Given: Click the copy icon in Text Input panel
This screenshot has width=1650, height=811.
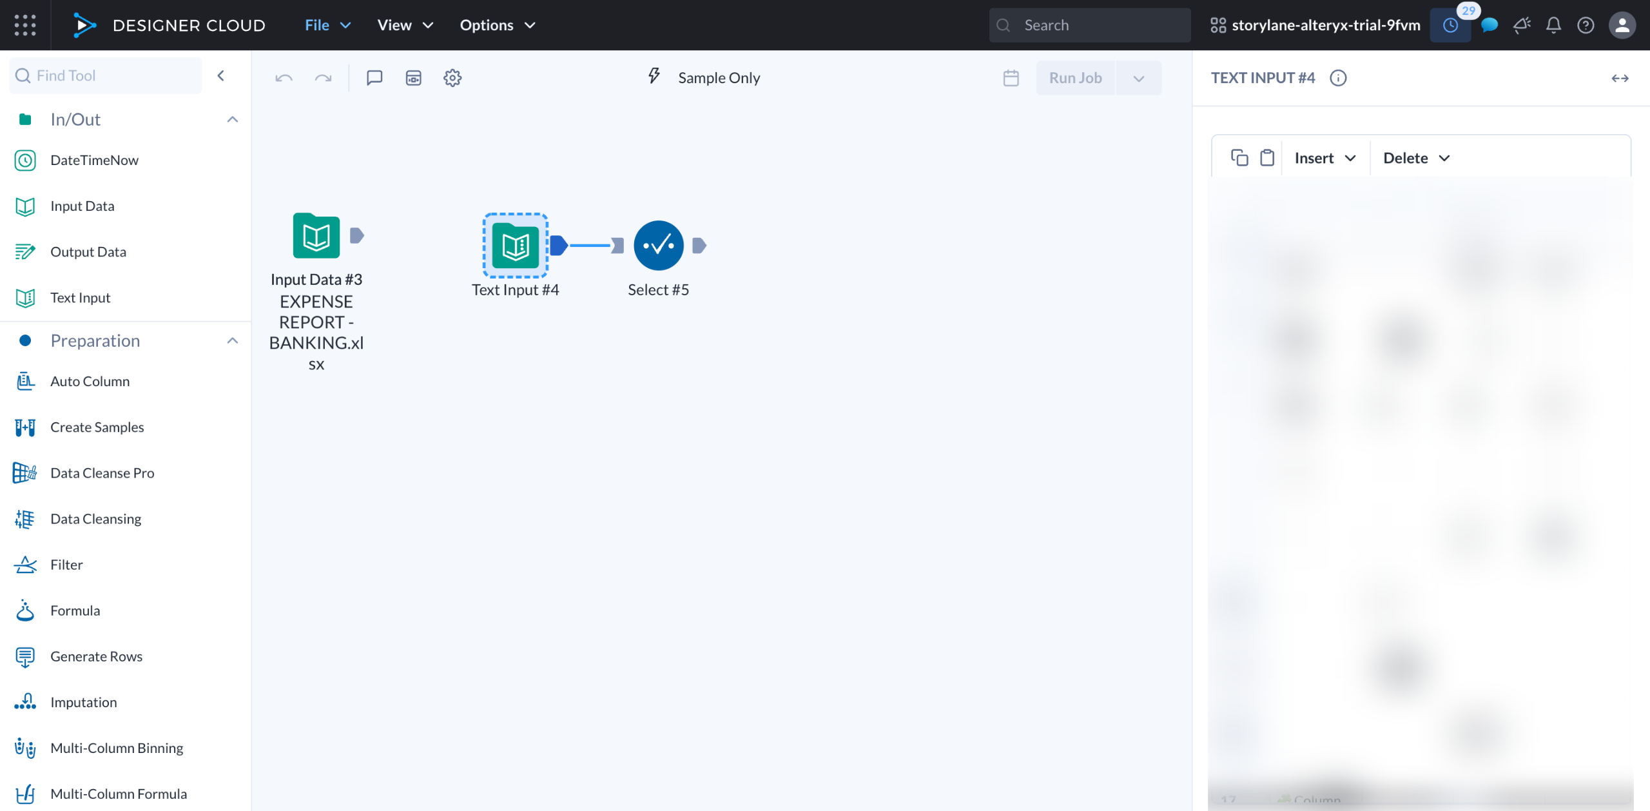Looking at the screenshot, I should click(1239, 158).
